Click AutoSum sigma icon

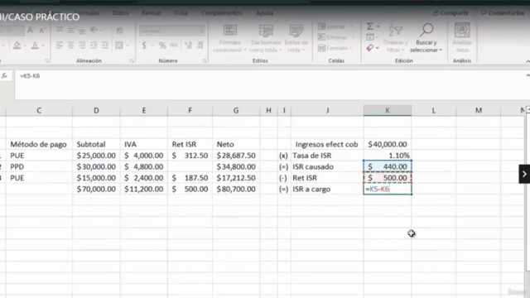click(x=370, y=26)
